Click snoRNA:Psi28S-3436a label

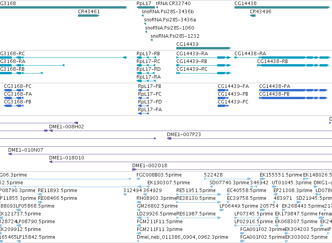pyautogui.click(x=170, y=20)
